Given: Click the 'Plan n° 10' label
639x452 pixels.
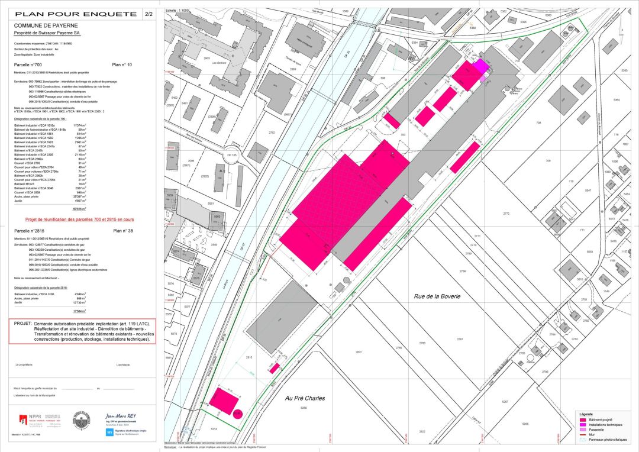Looking at the screenshot, I should pos(122,65).
